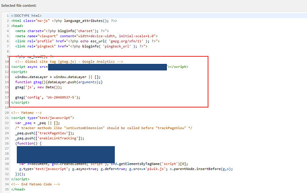Image resolution: width=307 pixels, height=193 pixels.
Task: Click the })(); closing line
Action: pos(20,174)
